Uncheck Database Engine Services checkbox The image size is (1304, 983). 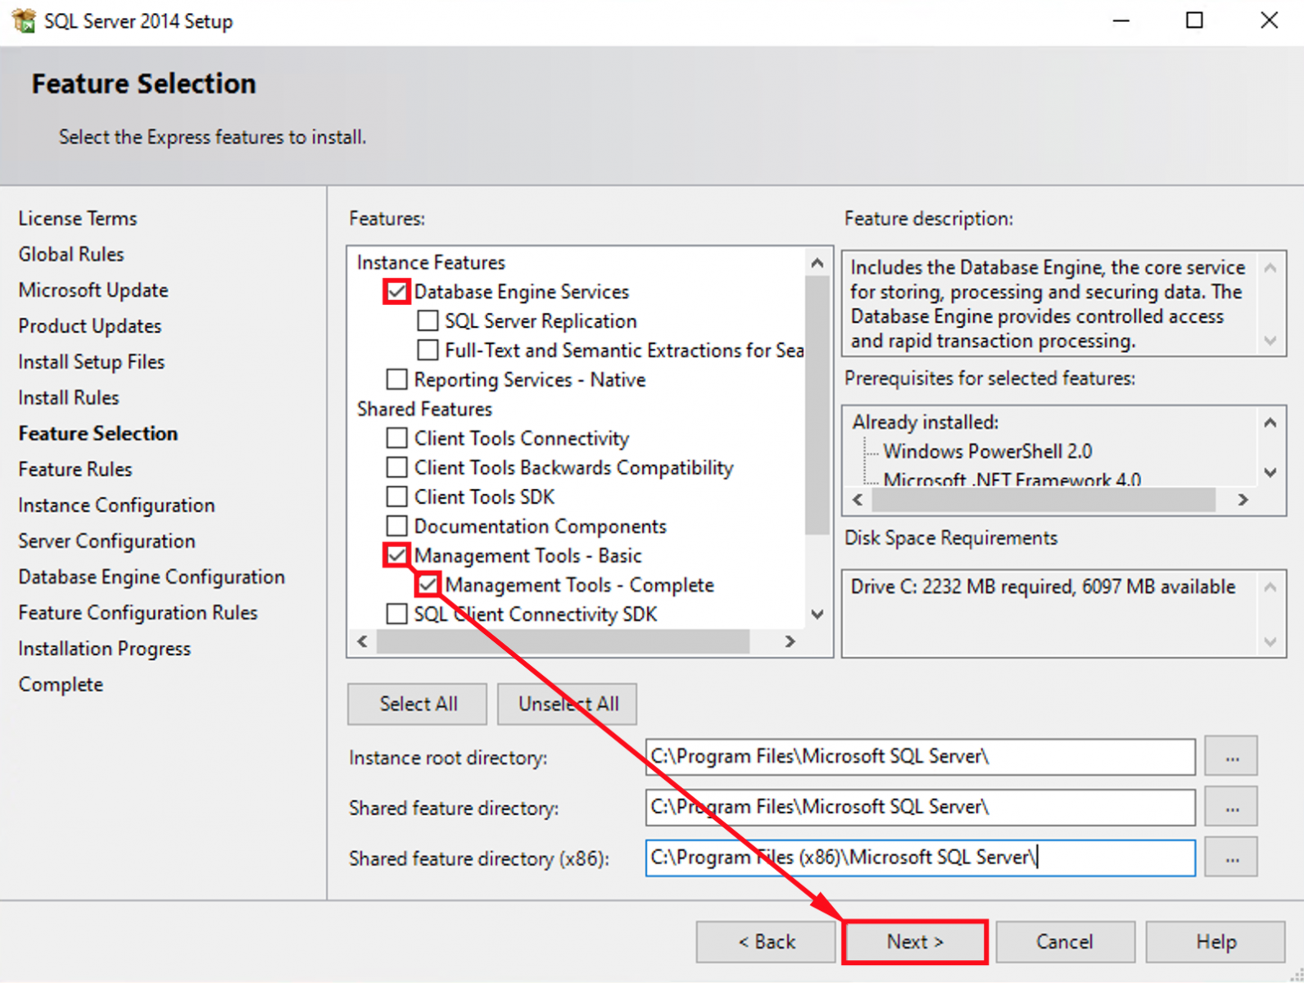click(x=396, y=292)
